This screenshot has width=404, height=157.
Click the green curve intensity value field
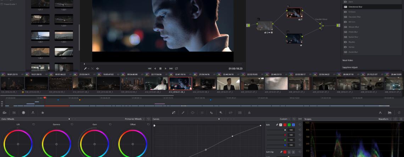(x=291, y=140)
